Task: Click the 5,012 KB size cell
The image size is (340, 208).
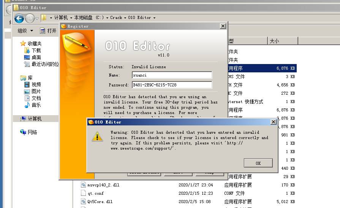Action: click(286, 202)
